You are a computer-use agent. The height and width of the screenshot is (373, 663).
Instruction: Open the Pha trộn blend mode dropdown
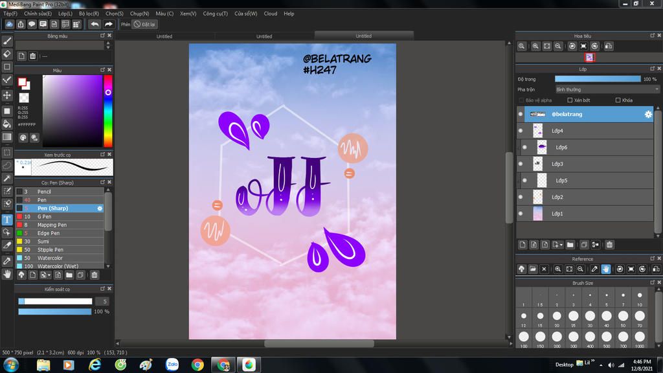coord(607,89)
